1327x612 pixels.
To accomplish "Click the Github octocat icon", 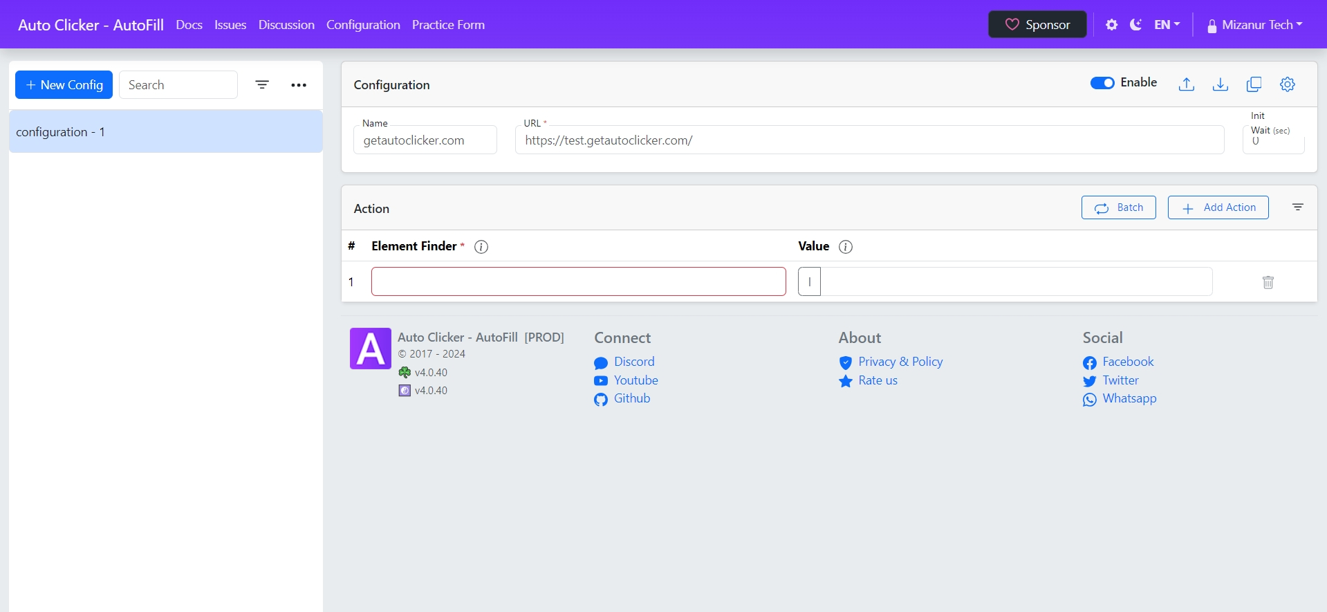I will [601, 400].
